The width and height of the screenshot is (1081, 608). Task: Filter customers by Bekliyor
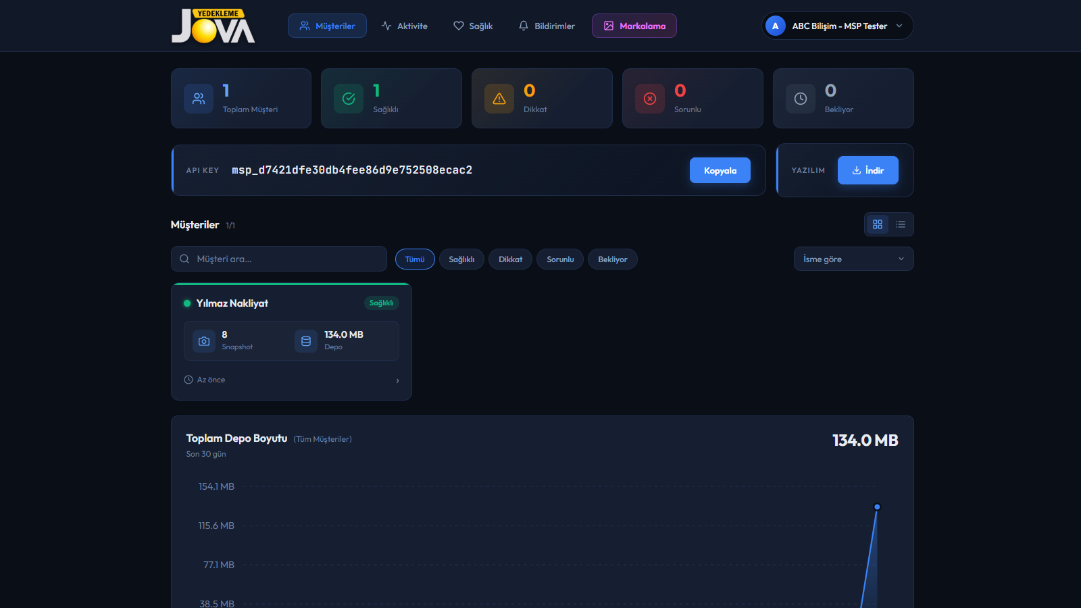pos(613,259)
